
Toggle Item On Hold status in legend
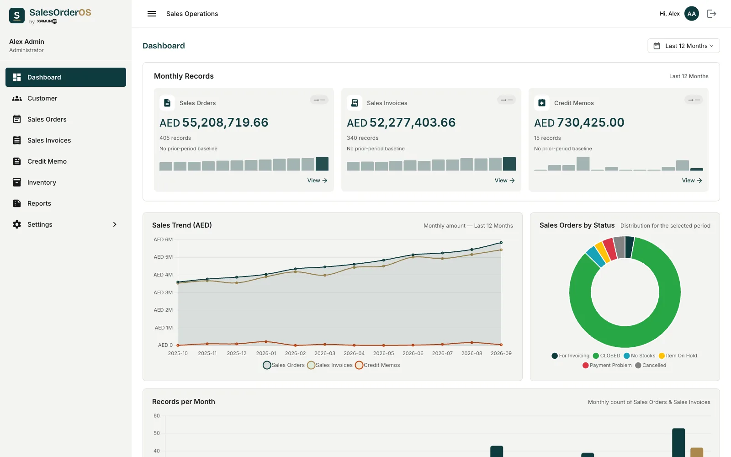pos(678,356)
